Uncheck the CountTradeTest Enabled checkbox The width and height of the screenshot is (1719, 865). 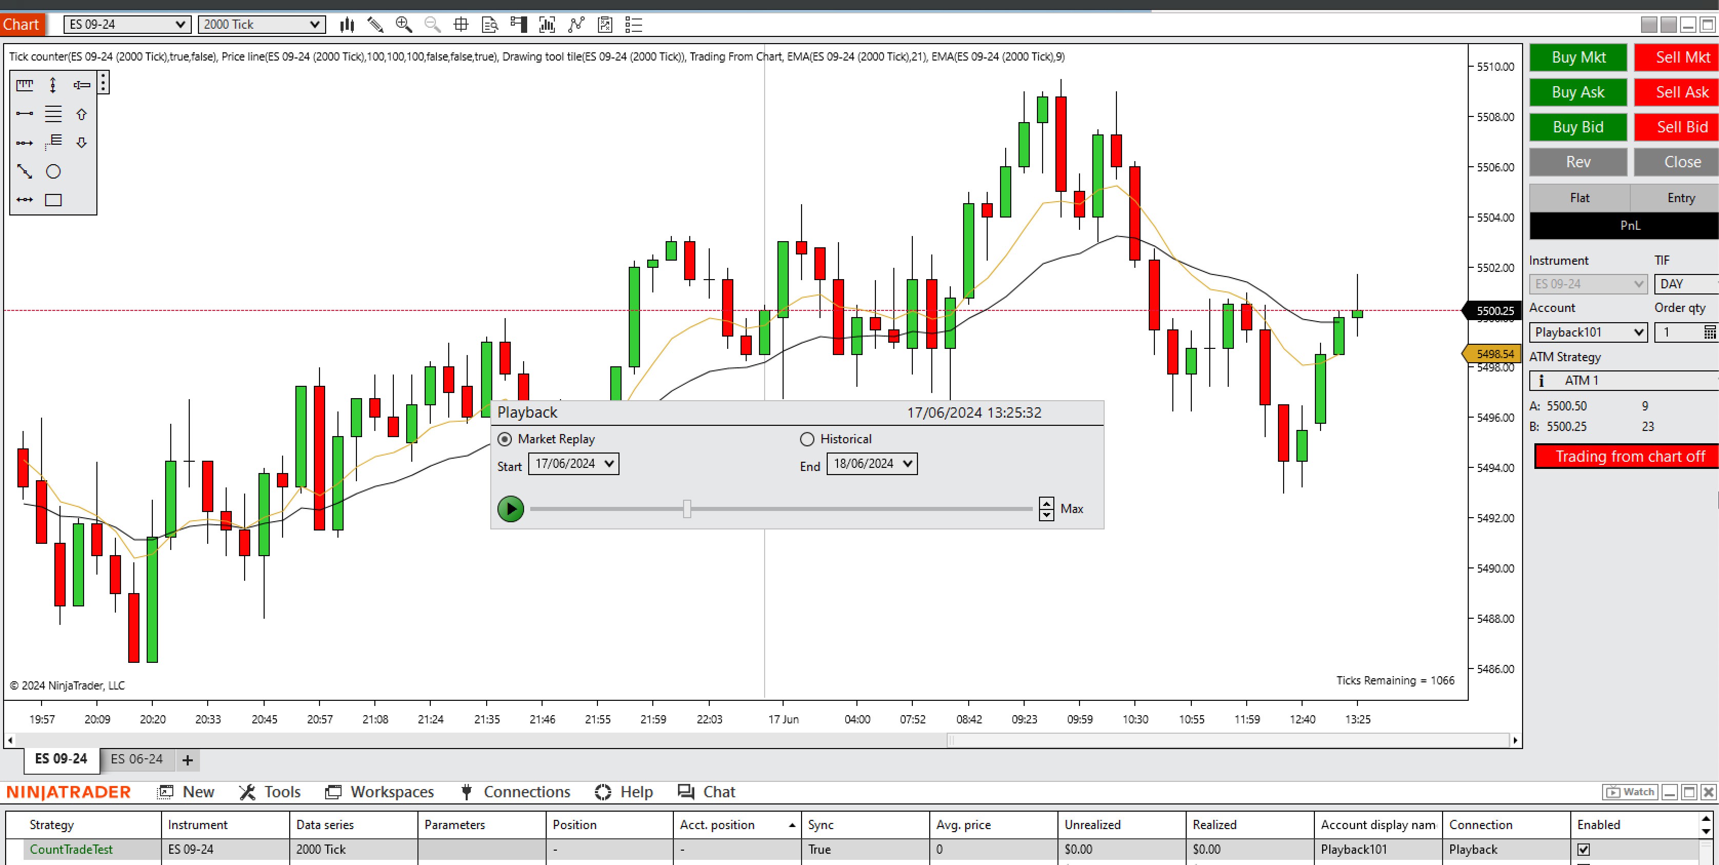pos(1583,850)
